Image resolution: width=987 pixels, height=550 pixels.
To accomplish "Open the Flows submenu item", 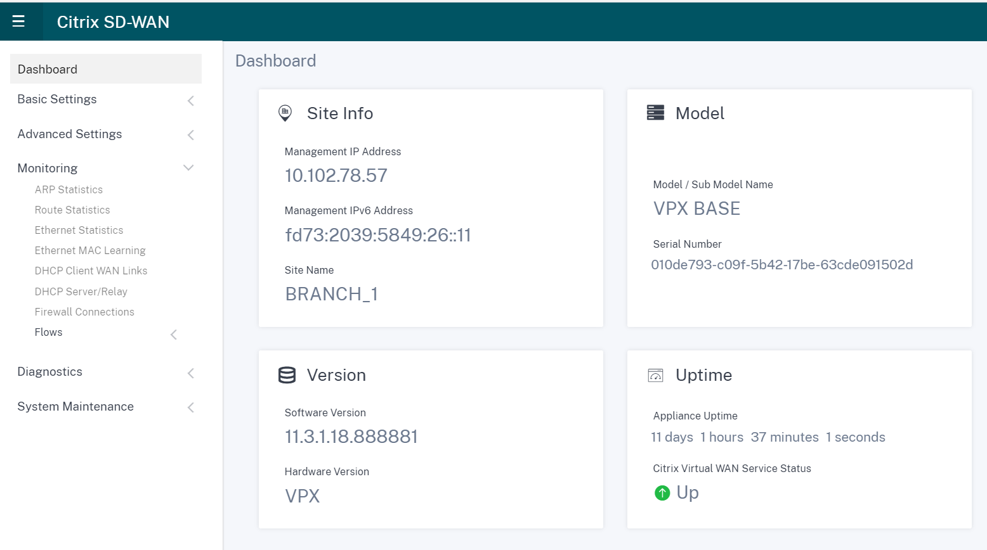I will click(49, 332).
